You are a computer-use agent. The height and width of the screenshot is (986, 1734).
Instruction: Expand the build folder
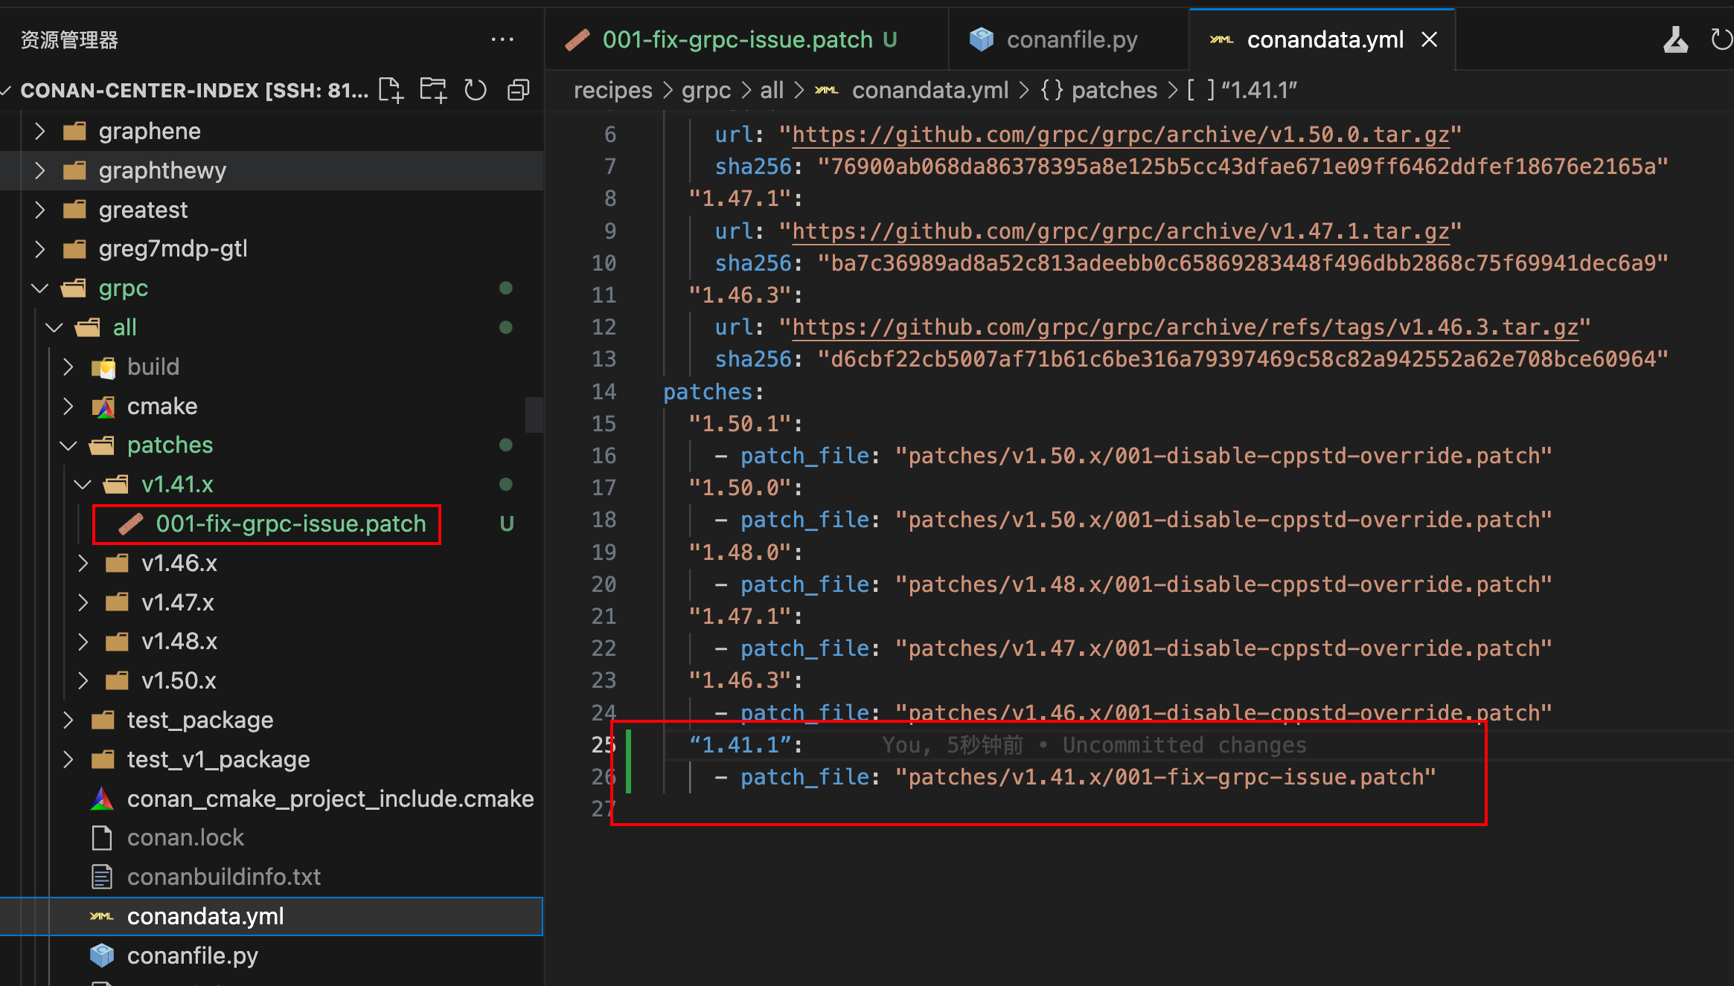tap(272, 367)
